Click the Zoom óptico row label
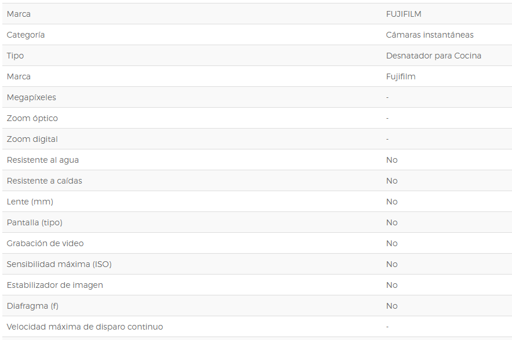Viewport: 512px width, 340px height. (x=32, y=118)
